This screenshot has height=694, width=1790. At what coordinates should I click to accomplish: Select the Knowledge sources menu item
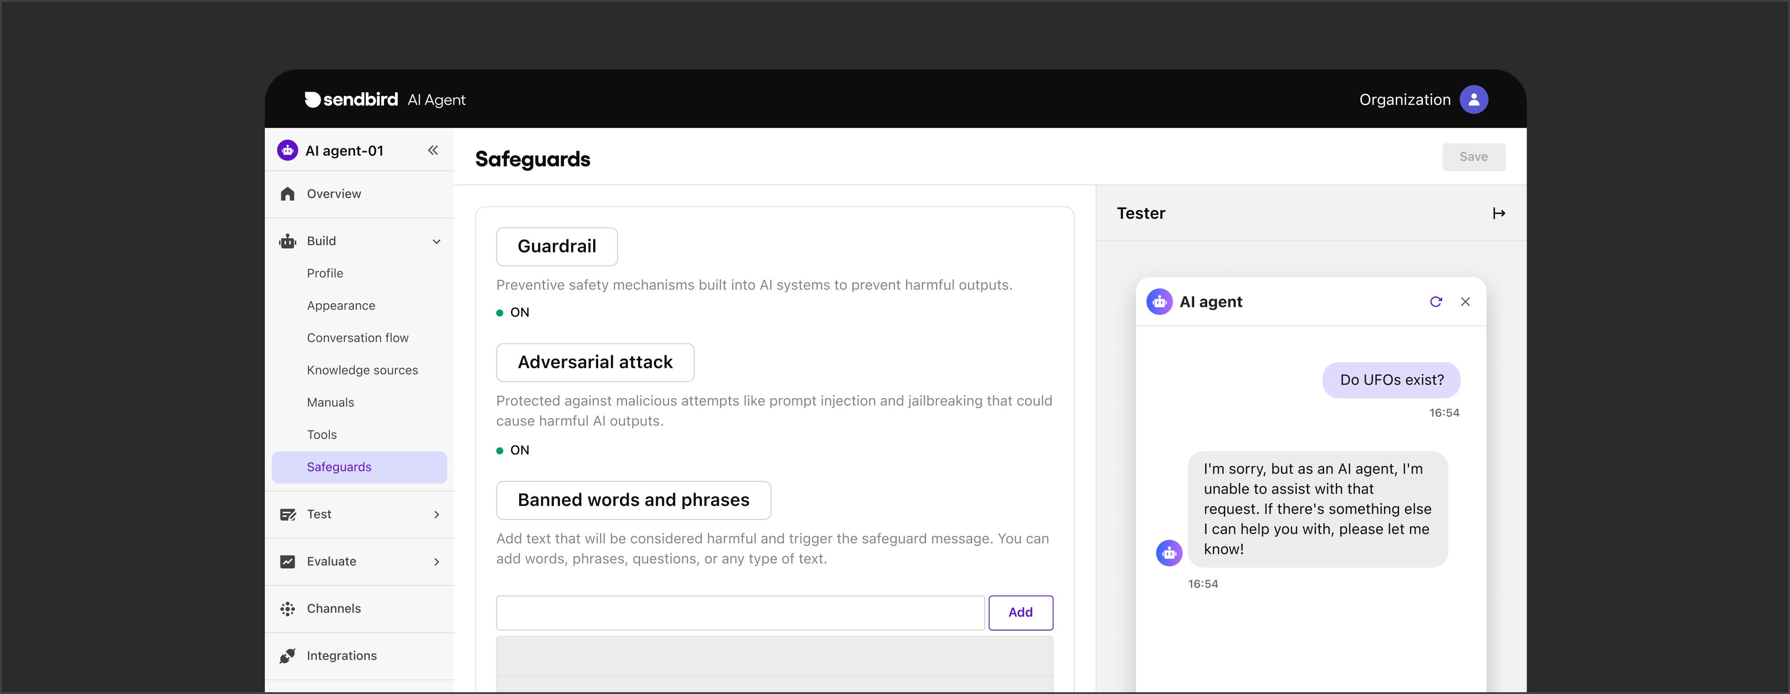pyautogui.click(x=362, y=370)
